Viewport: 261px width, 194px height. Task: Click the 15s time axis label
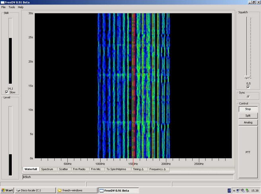[31, 86]
